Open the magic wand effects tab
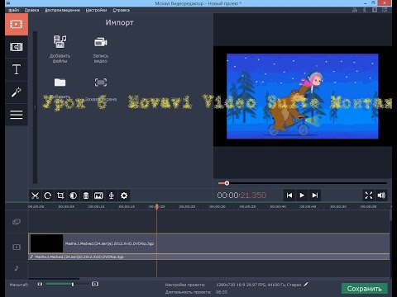 tap(17, 92)
